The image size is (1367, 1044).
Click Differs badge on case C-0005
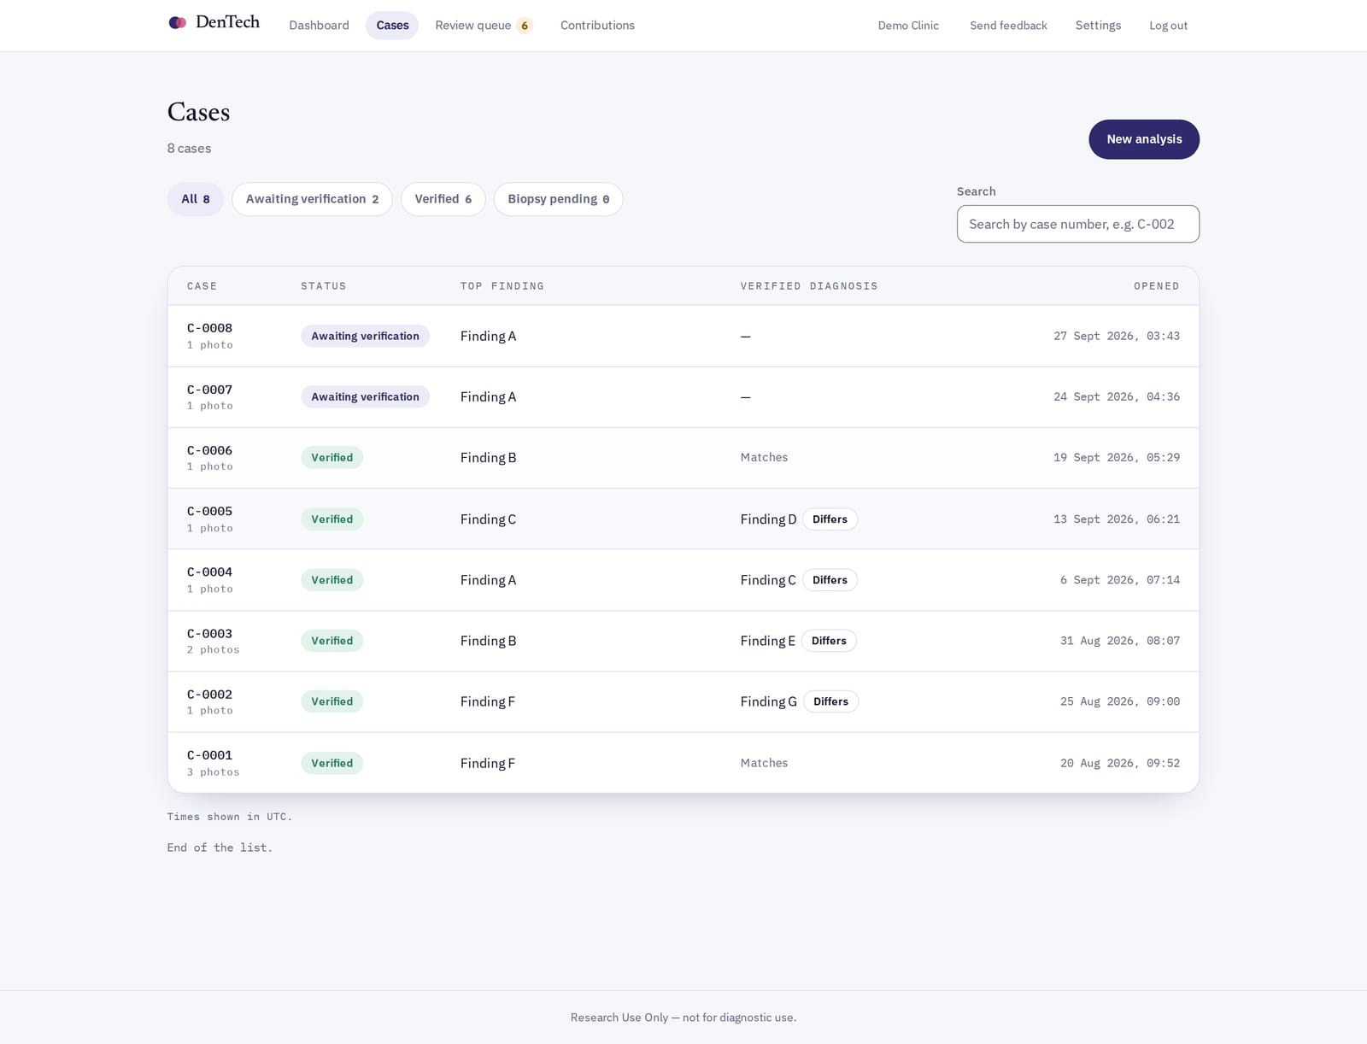pyautogui.click(x=830, y=519)
